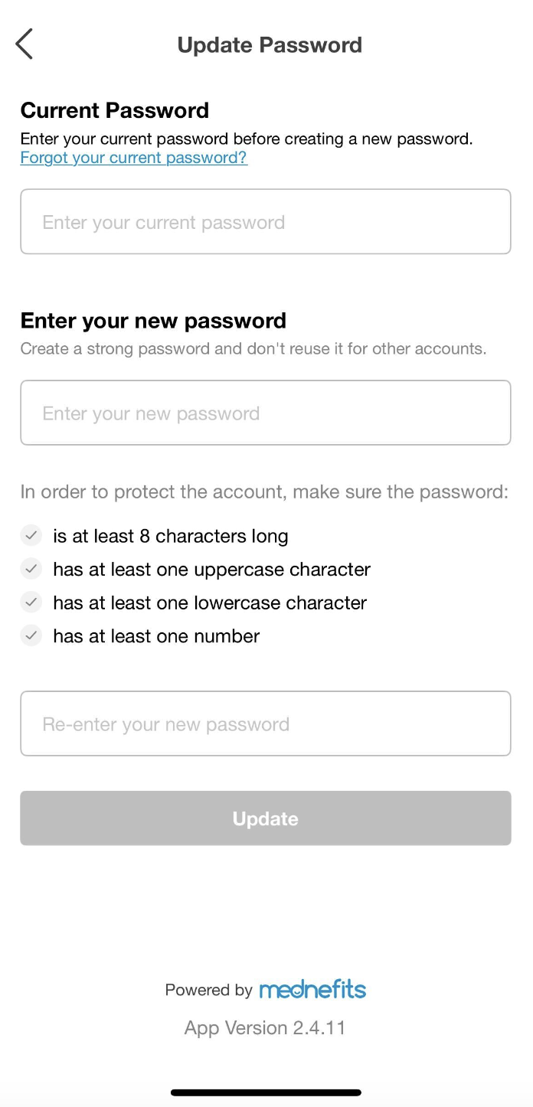The height and width of the screenshot is (1107, 533).
Task: Tap the Current Password heading
Action: pos(115,110)
